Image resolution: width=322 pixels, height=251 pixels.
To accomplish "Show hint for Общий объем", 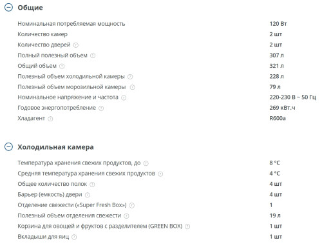I will [62, 66].
